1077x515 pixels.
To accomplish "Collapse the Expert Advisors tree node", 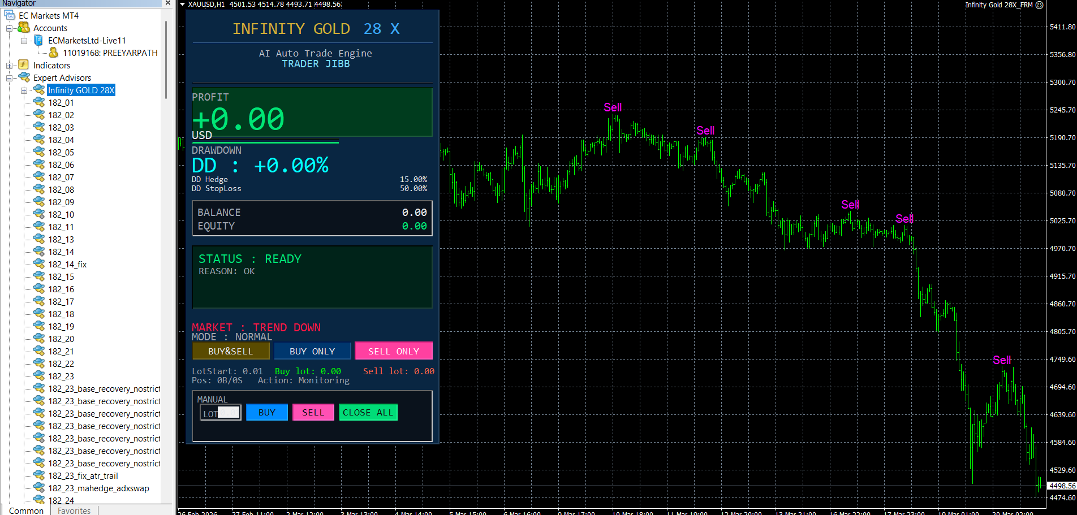I will [x=9, y=78].
